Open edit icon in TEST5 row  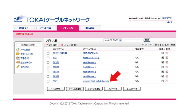click(163, 76)
